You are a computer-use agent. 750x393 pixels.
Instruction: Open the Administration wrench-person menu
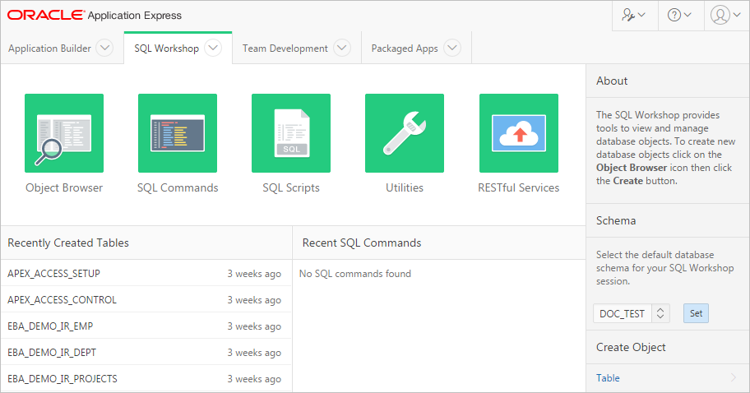[x=633, y=15]
